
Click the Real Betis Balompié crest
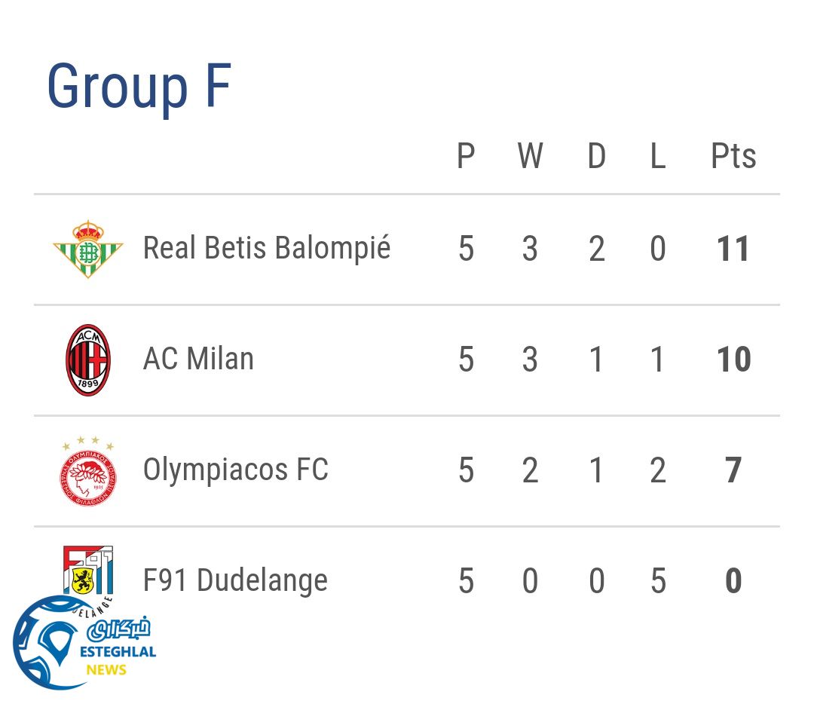[88, 249]
